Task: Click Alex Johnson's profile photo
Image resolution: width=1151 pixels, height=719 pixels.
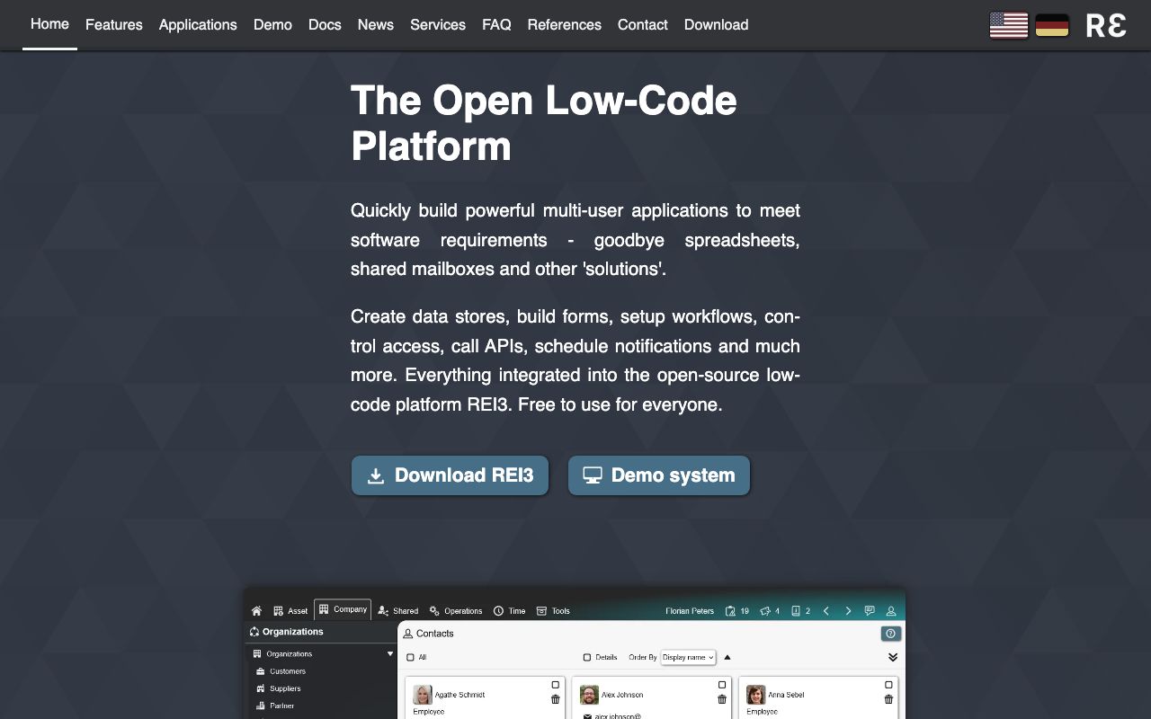Action: (589, 695)
